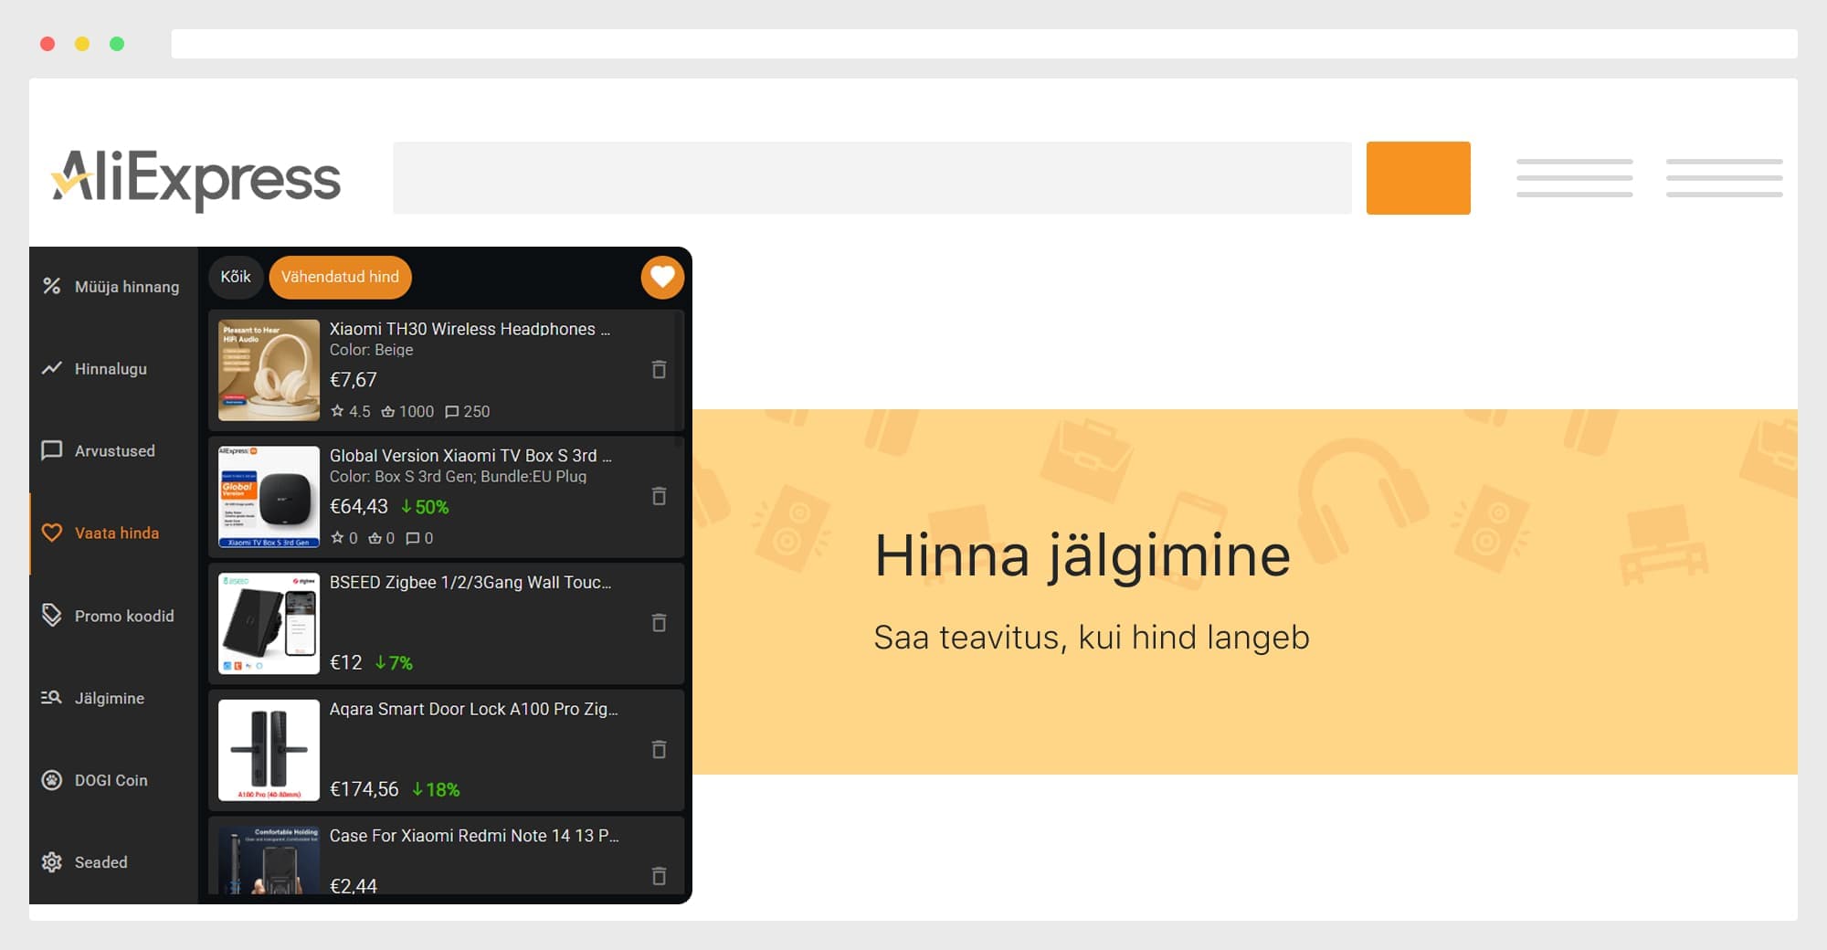The height and width of the screenshot is (950, 1827).
Task: Toggle the orange heart favorite button
Action: (x=662, y=277)
